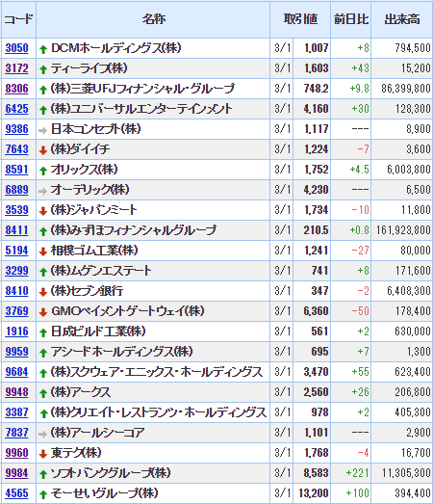Viewport: 433px width, 504px height.
Task: Open stock code 9684 link
Action: pos(16,372)
